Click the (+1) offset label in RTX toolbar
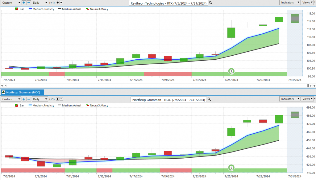 coord(52,2)
